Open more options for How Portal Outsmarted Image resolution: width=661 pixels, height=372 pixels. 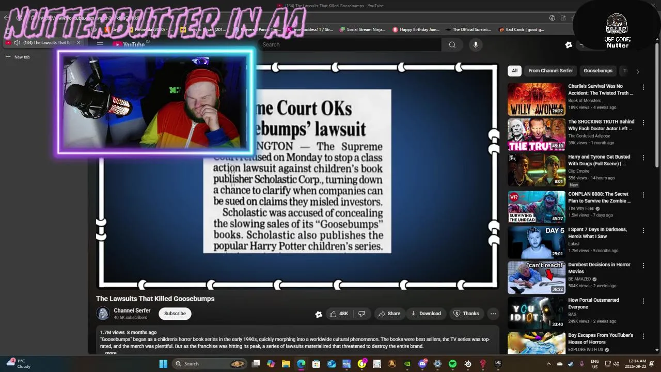(x=643, y=301)
